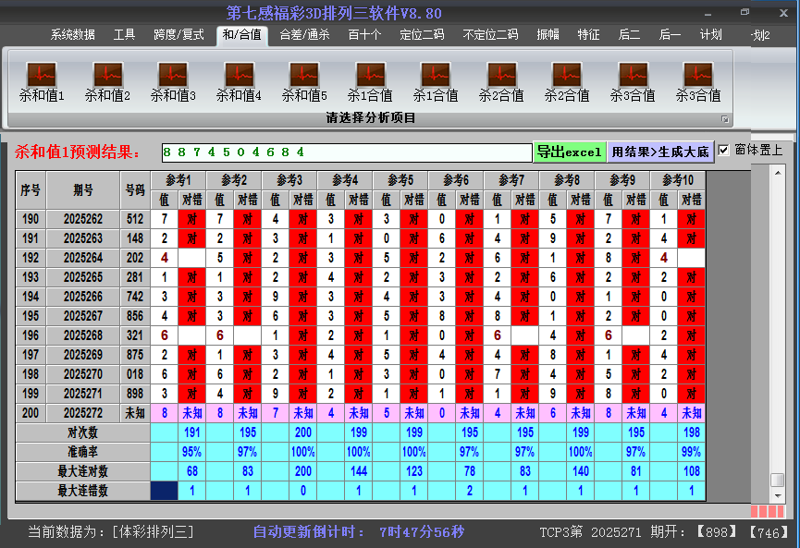Select the 杀和值1 analysis icon
The image size is (800, 548).
[x=41, y=81]
